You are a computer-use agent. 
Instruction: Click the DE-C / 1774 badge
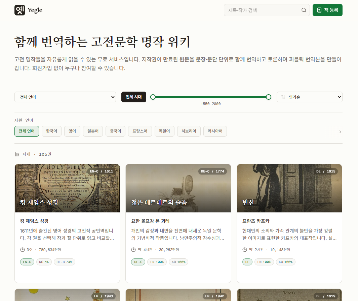coord(212,171)
